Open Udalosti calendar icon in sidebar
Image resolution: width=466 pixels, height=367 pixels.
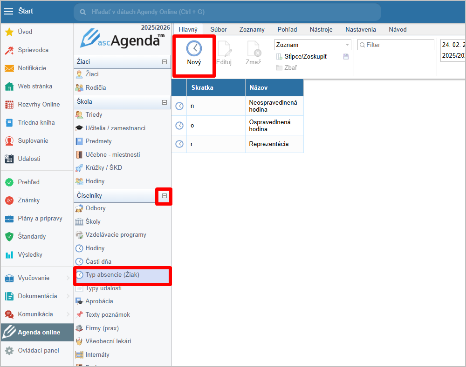pos(9,159)
